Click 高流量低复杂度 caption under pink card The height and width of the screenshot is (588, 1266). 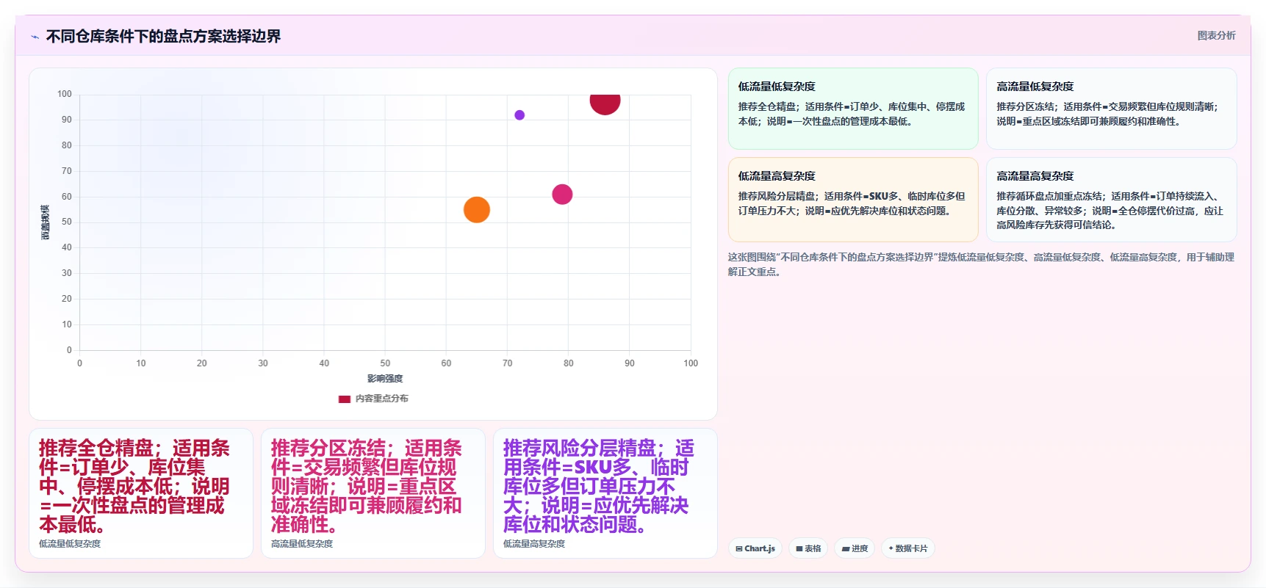tap(302, 544)
